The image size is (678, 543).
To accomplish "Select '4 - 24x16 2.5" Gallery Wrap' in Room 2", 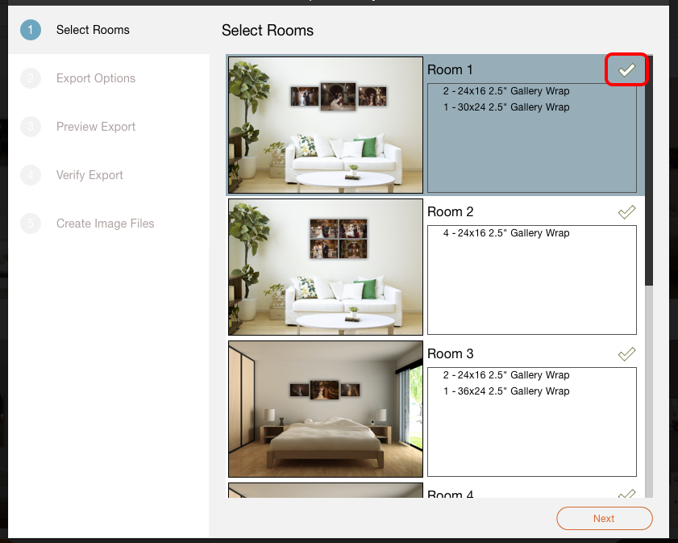I will (x=506, y=233).
